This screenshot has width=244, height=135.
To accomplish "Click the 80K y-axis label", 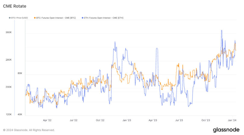I will pyautogui.click(x=20, y=73).
